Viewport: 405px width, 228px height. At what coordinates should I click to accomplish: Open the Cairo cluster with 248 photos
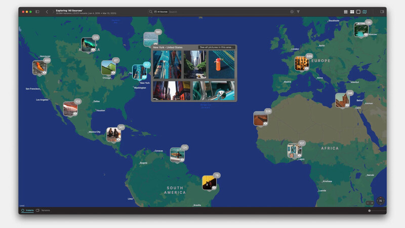[x=343, y=100]
